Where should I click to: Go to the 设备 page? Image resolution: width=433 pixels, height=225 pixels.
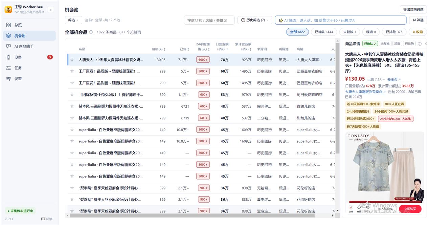(x=29, y=57)
